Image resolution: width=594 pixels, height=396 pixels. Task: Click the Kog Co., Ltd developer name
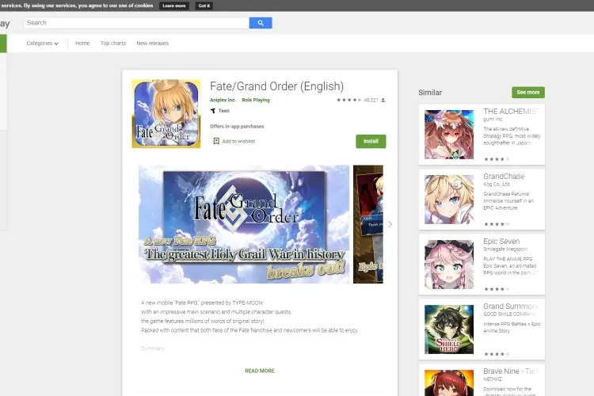(x=497, y=185)
